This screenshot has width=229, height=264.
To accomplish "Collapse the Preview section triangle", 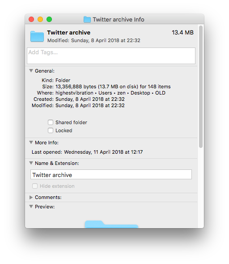I will click(x=31, y=207).
